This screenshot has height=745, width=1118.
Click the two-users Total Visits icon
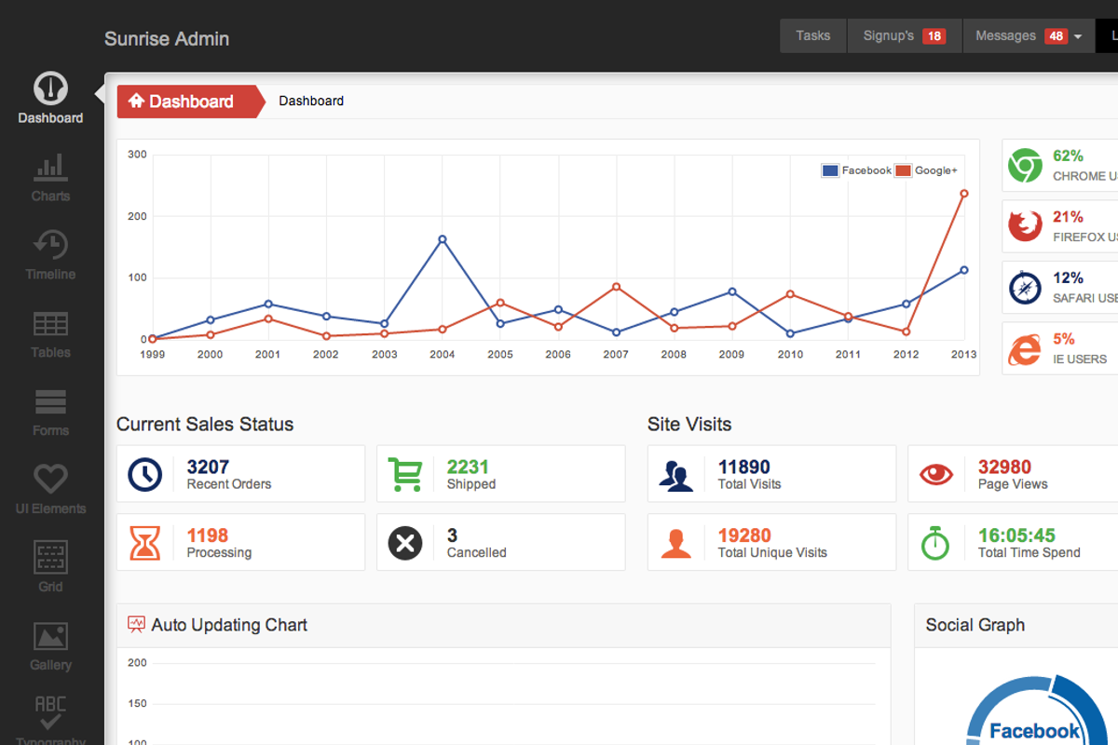pos(676,475)
